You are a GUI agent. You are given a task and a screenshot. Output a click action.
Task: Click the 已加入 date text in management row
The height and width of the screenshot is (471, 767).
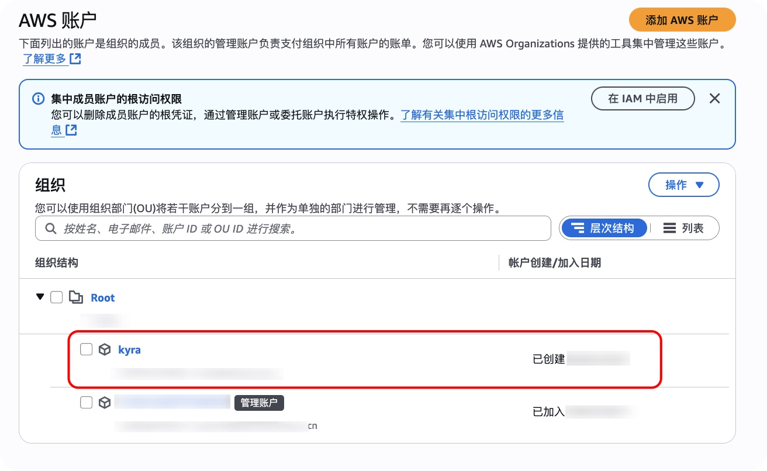click(x=549, y=411)
